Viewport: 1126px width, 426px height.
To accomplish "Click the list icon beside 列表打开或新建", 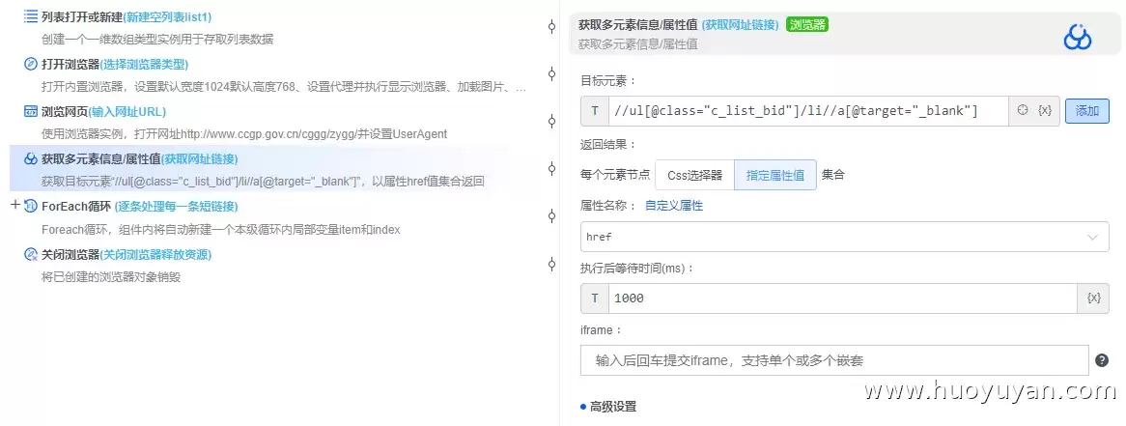I will tap(31, 15).
